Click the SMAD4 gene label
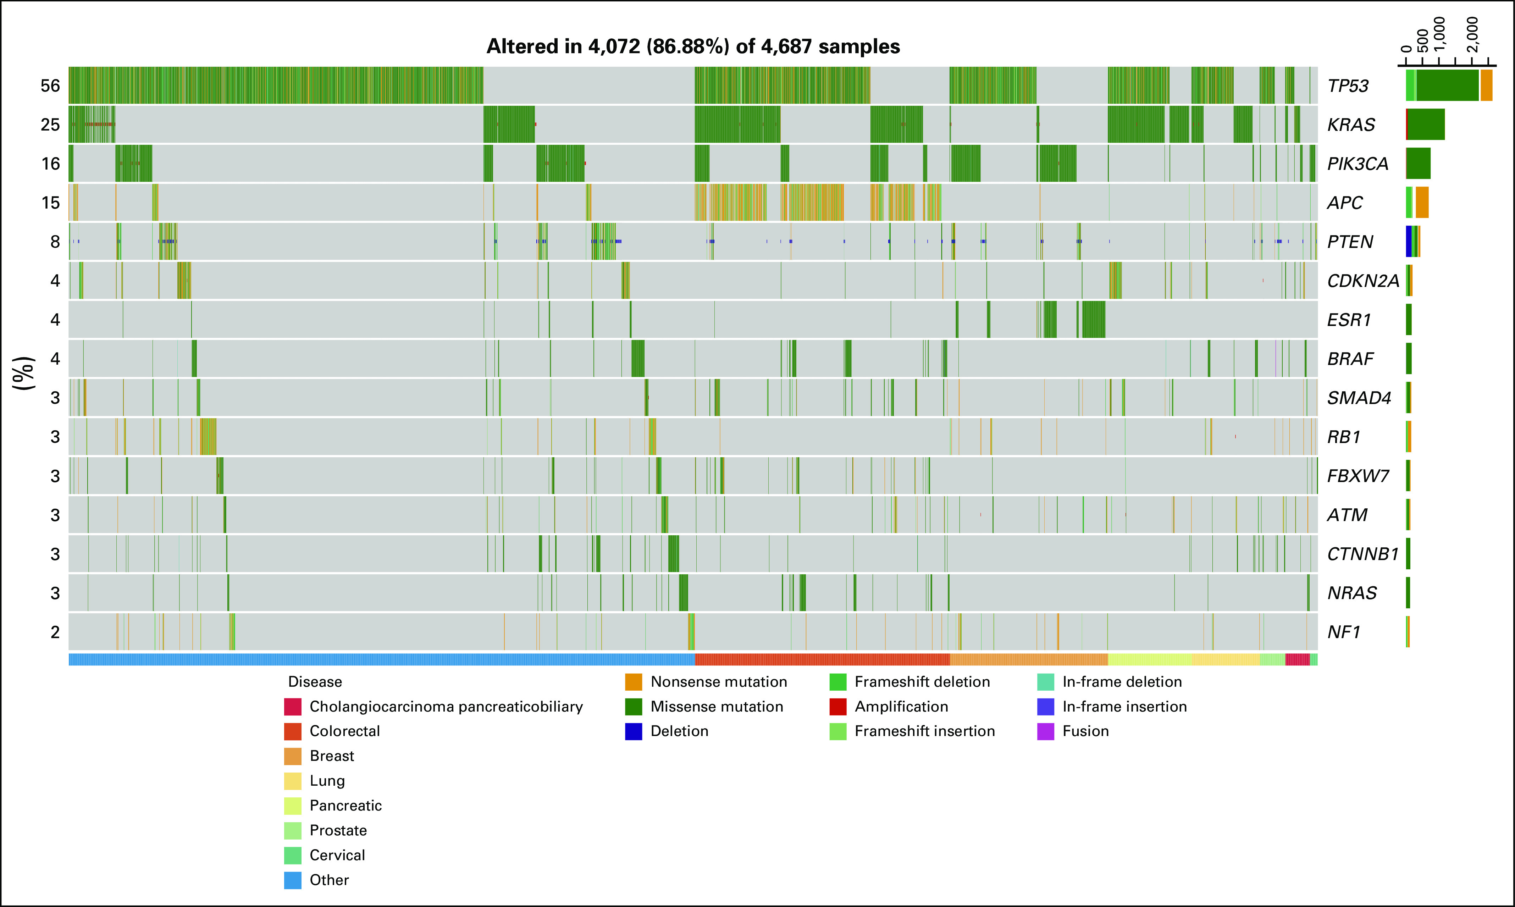 click(x=1359, y=398)
